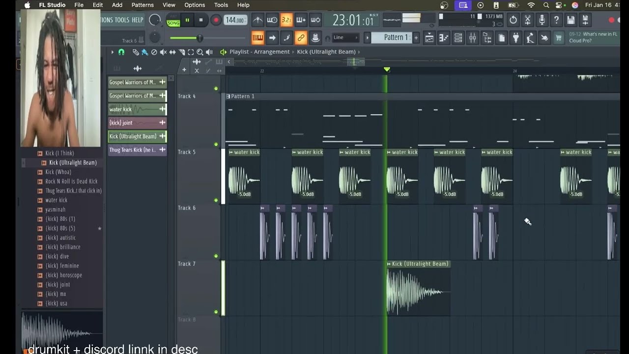Select Kick (Whoa) in the browser

(58, 172)
